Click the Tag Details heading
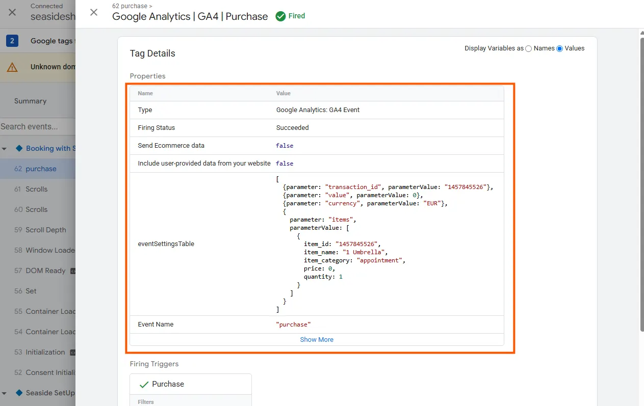The image size is (644, 406). point(152,53)
